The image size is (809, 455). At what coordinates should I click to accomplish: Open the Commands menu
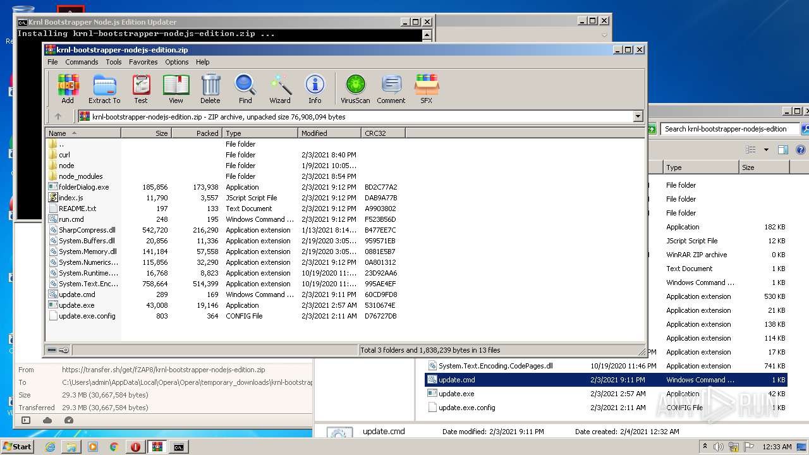[x=82, y=62]
